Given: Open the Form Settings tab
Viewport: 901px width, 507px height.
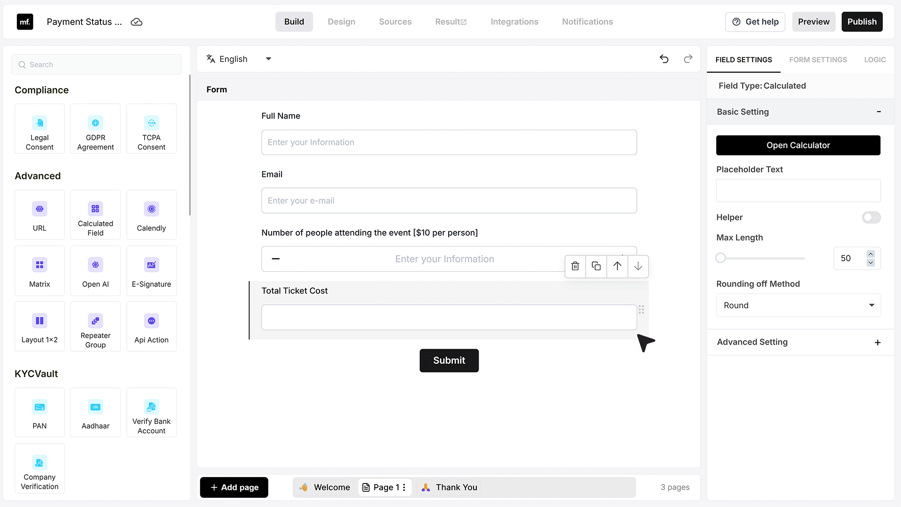Looking at the screenshot, I should point(818,60).
